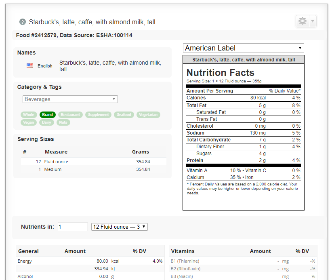Image resolution: width=332 pixels, height=280 pixels.
Task: Click the Alcohol 0.00 g row
Action: (x=90, y=276)
